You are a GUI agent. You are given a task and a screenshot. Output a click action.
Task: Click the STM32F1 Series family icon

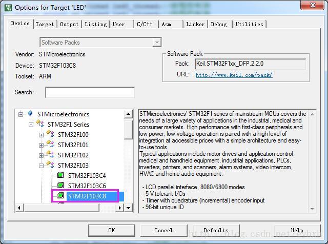[x=40, y=124]
